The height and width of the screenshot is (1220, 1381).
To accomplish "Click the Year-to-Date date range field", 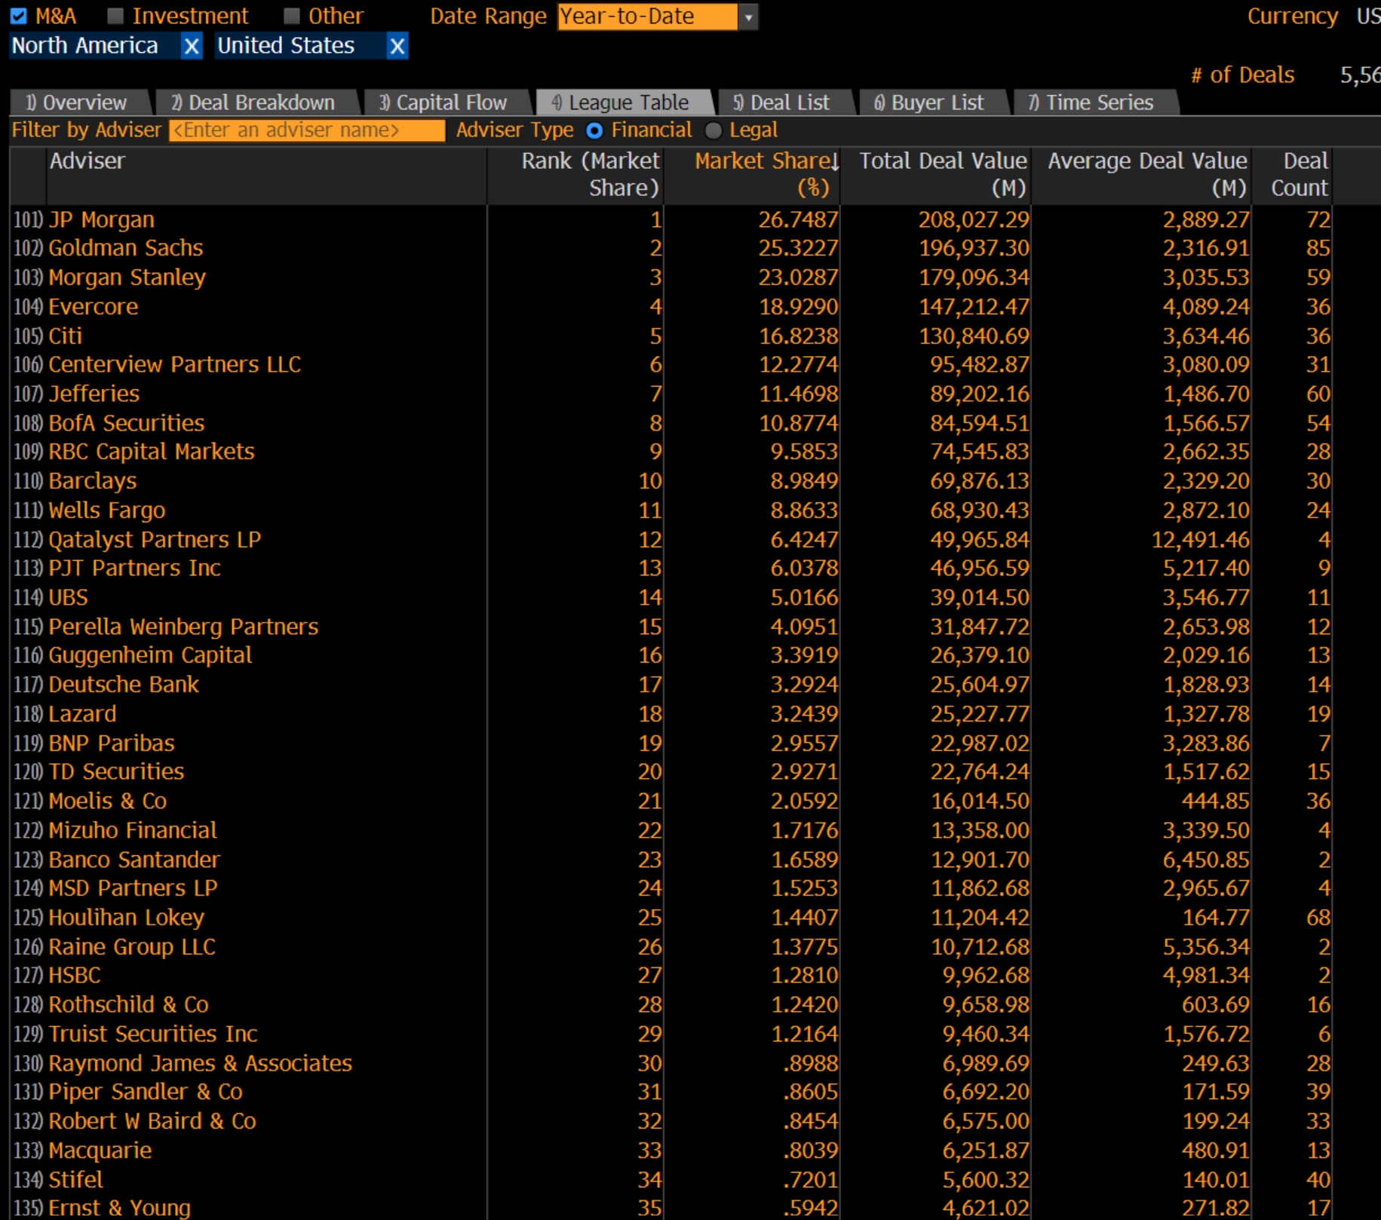I will pyautogui.click(x=647, y=17).
